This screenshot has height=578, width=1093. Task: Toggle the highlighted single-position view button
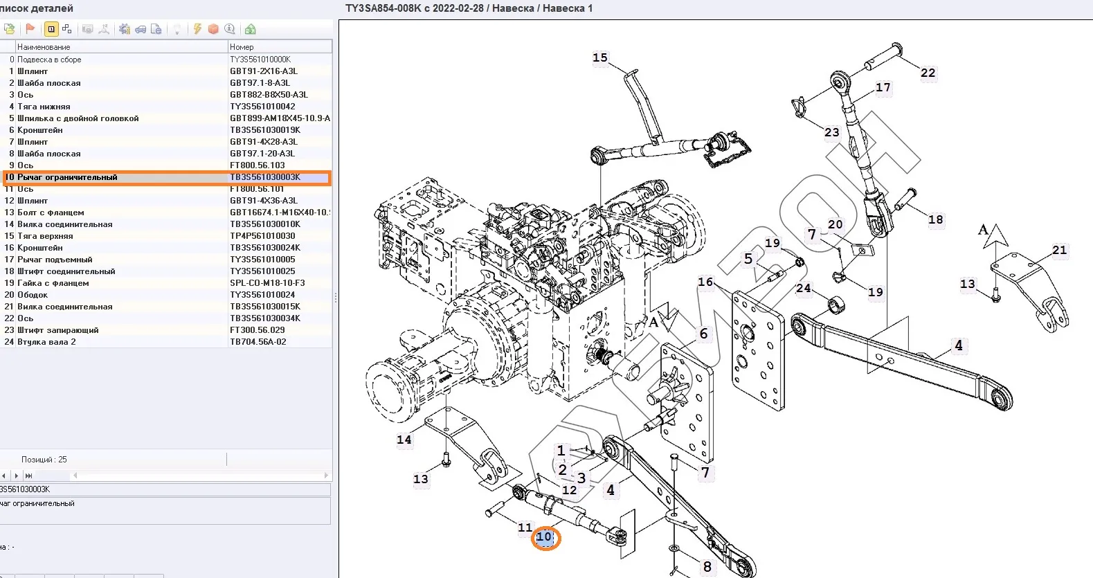(51, 29)
